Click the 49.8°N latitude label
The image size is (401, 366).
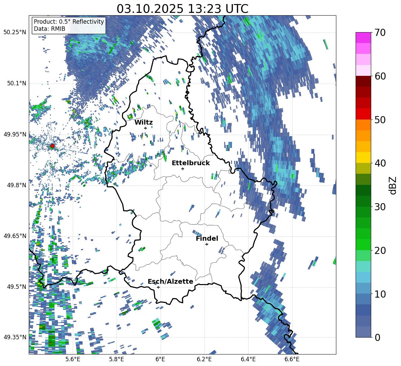tap(16, 185)
